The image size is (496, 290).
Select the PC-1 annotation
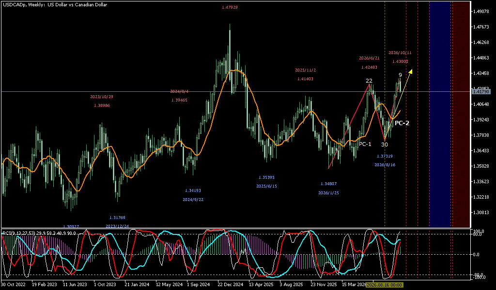click(365, 144)
